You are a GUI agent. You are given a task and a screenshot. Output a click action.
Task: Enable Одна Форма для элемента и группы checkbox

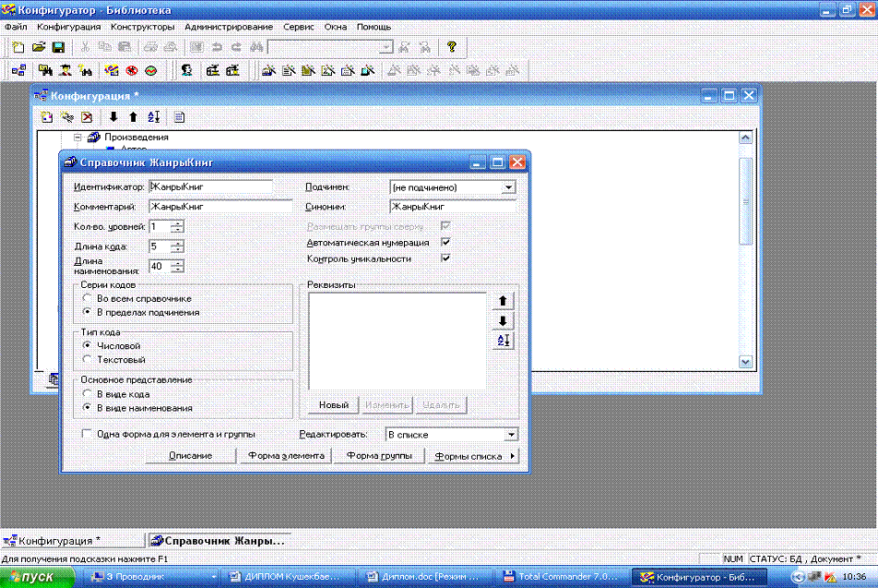click(88, 434)
